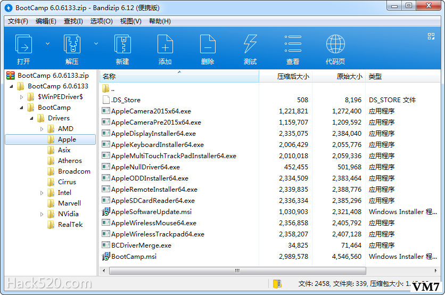Viewport: 445px width, 295px height.
Task: Click the horizontal scrollbar left arrow
Action: point(104,271)
